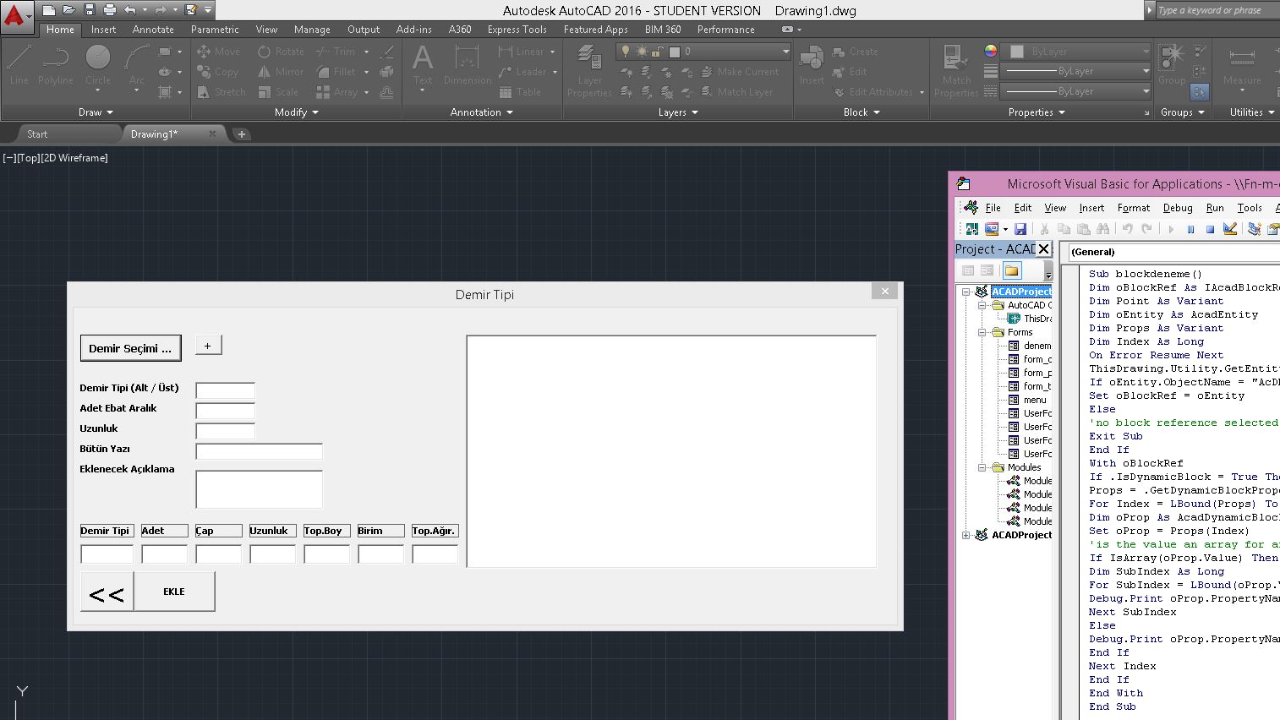This screenshot has width=1280, height=720.
Task: Select the Polyline tool
Action: [x=55, y=68]
